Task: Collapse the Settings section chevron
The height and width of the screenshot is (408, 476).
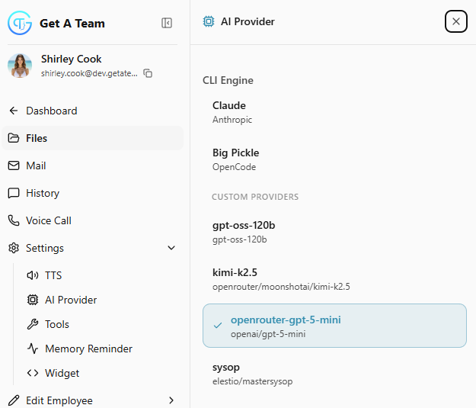Action: 171,248
